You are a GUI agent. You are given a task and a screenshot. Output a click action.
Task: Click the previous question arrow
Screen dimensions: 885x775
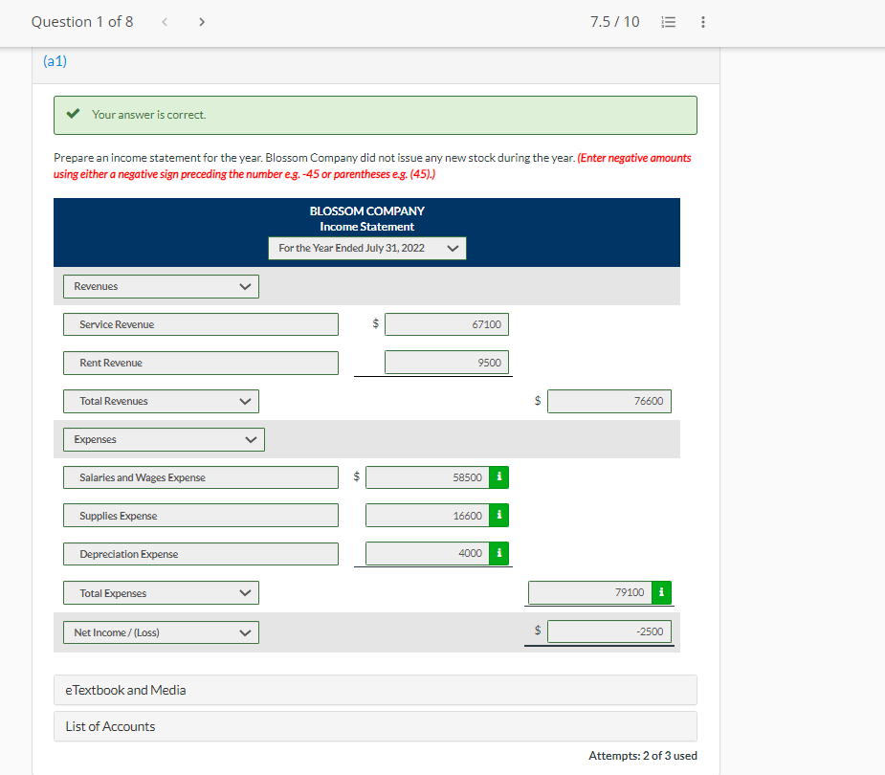click(x=164, y=20)
